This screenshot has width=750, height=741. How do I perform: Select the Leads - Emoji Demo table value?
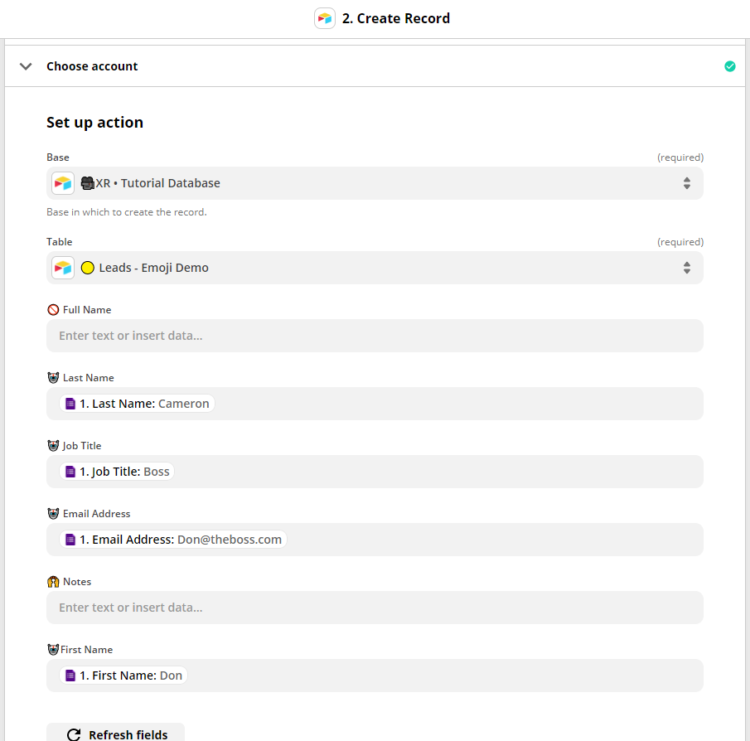[x=153, y=268]
